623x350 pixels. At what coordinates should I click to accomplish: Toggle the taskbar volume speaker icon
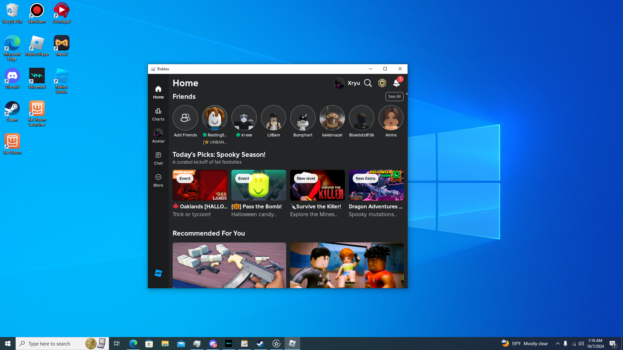(x=581, y=344)
